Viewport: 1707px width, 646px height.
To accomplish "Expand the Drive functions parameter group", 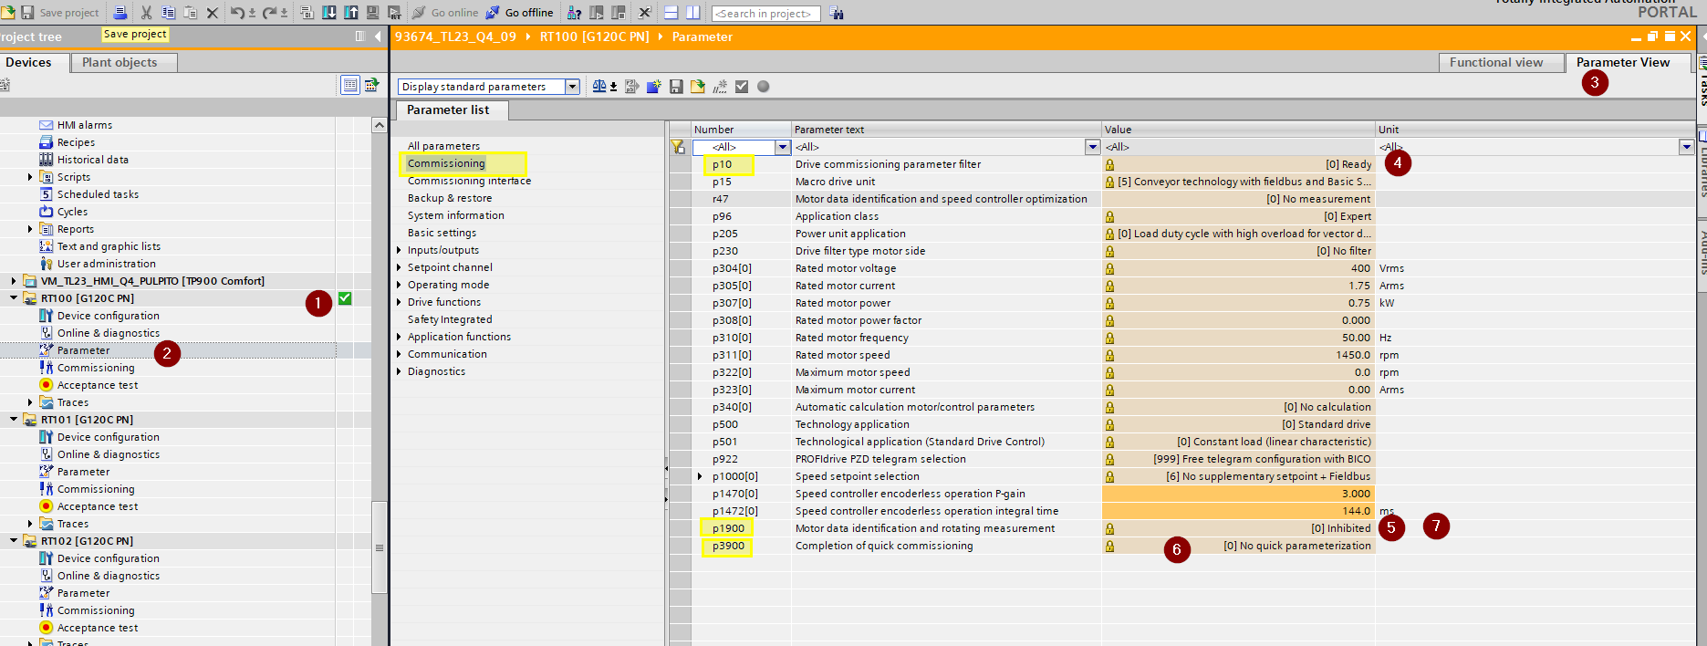I will coord(399,302).
